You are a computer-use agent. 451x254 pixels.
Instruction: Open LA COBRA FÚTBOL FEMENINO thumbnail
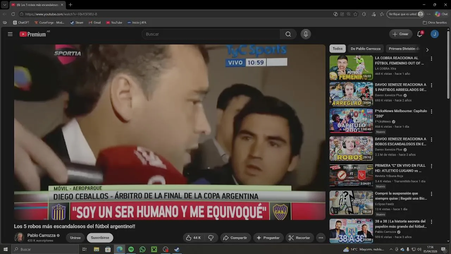coord(351,67)
